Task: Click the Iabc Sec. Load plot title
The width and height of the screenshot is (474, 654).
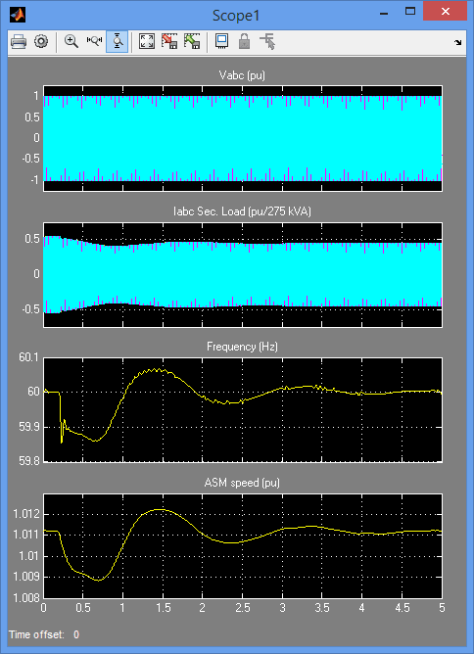Action: pyautogui.click(x=243, y=211)
